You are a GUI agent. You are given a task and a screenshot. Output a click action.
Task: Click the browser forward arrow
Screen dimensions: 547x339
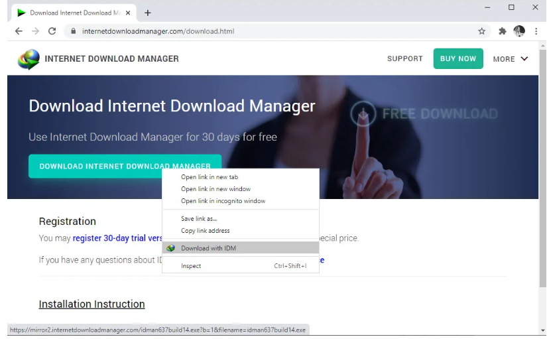[x=35, y=31]
